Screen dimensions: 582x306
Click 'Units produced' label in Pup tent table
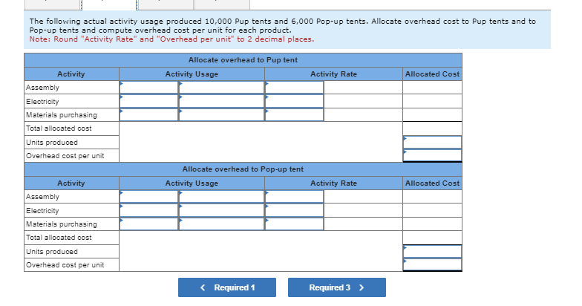(x=52, y=143)
